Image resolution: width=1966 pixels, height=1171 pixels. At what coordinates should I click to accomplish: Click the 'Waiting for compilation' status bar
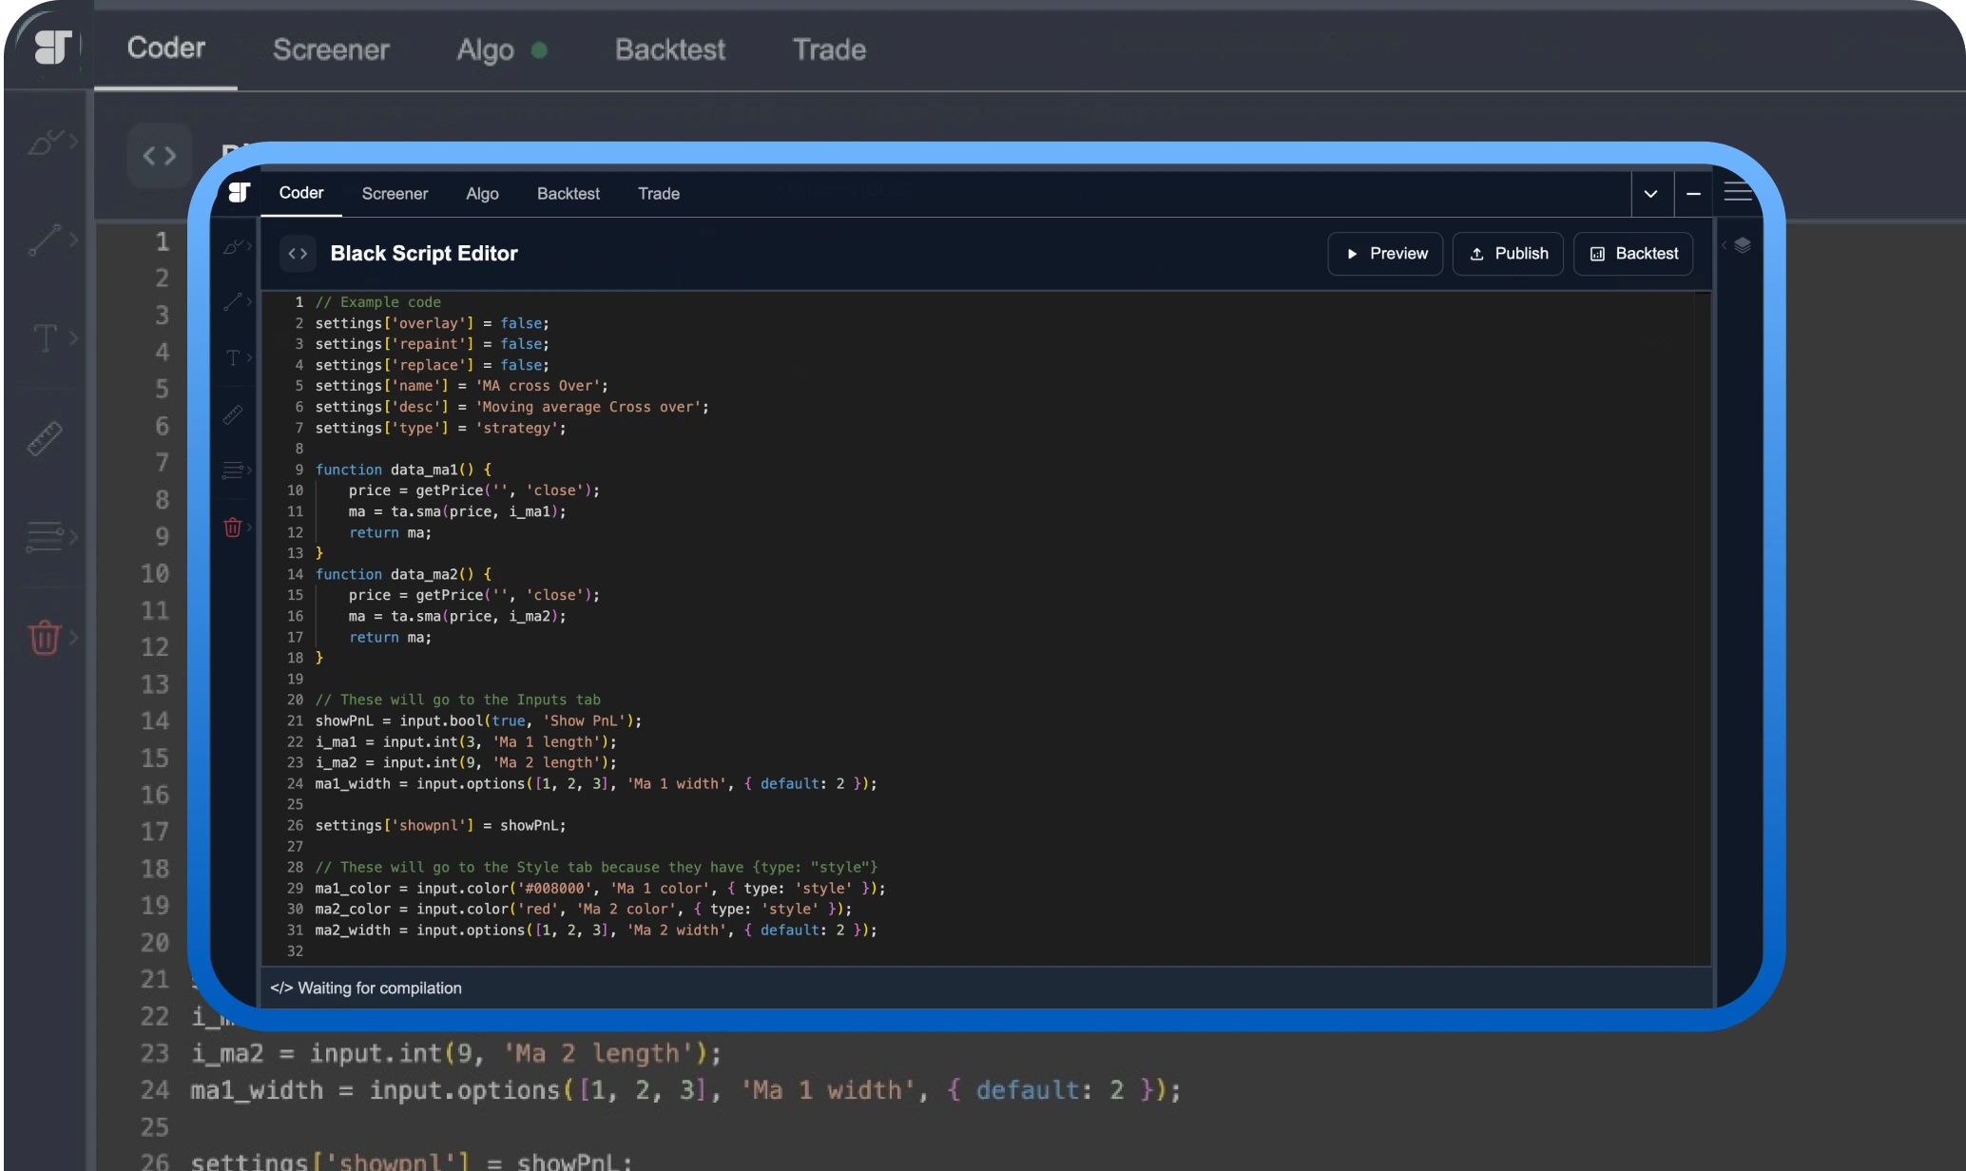(366, 989)
